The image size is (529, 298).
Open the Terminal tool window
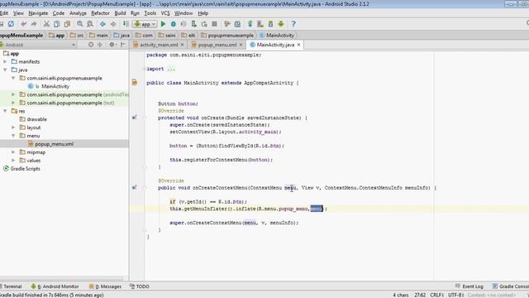click(11, 286)
